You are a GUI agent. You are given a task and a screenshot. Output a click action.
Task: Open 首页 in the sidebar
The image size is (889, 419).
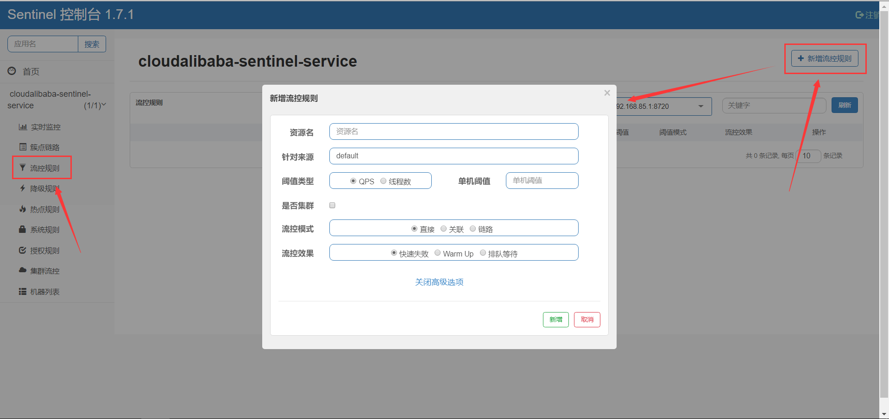click(x=31, y=72)
